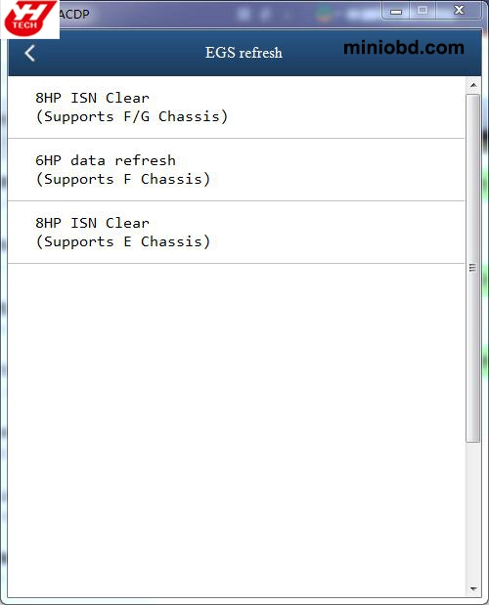Open 6HP data refresh for F Chassis
Screen dimensions: 489x605
tap(237, 170)
